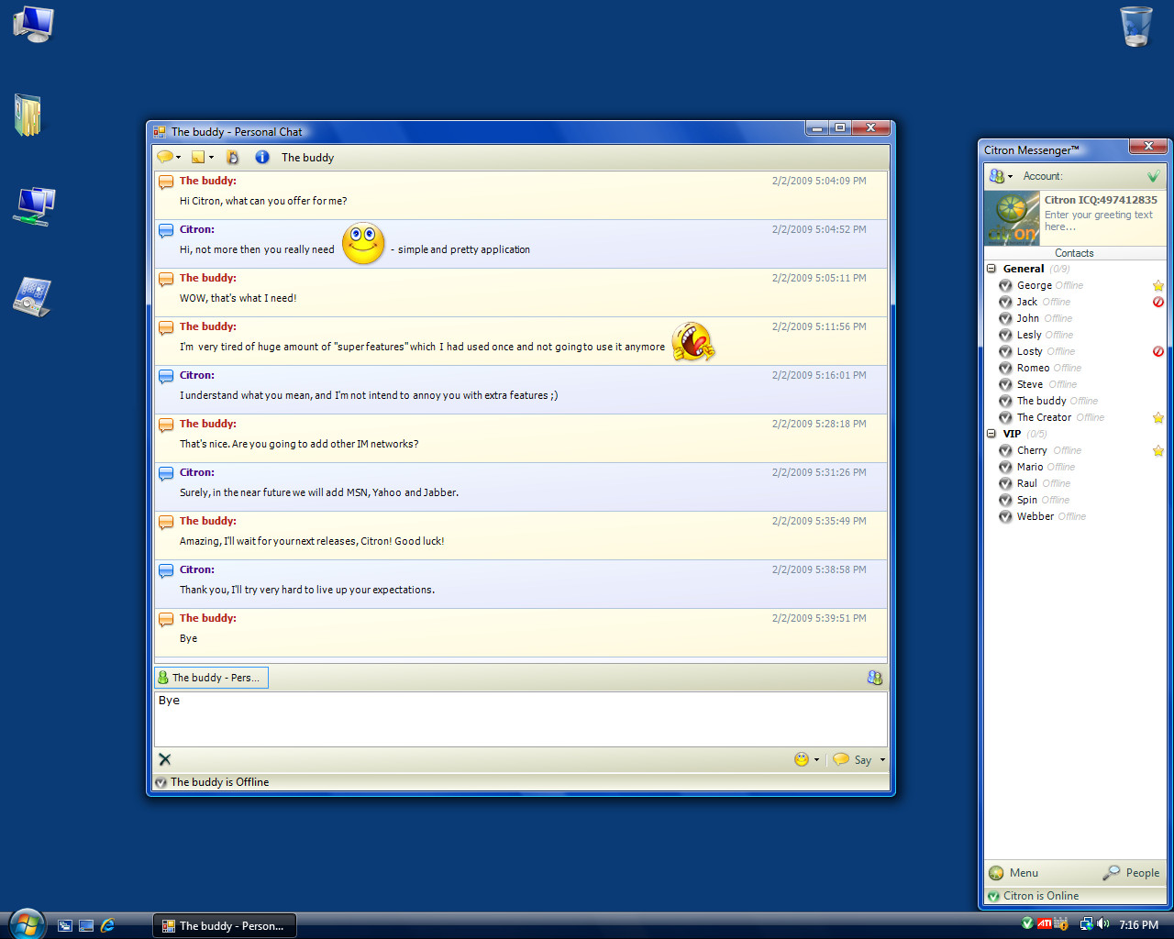The height and width of the screenshot is (939, 1174).
Task: Click the X clear icon below message input
Action: coord(165,759)
